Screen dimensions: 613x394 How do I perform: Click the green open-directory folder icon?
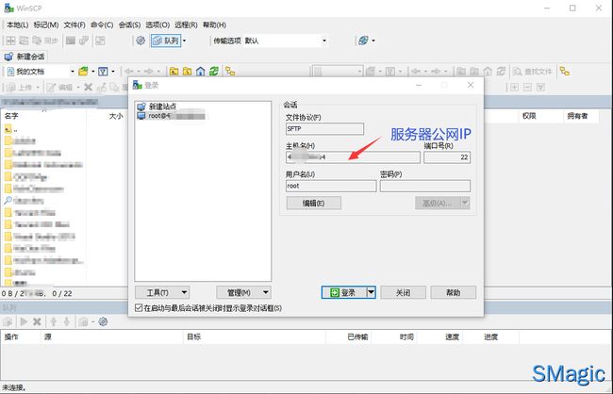(x=83, y=71)
